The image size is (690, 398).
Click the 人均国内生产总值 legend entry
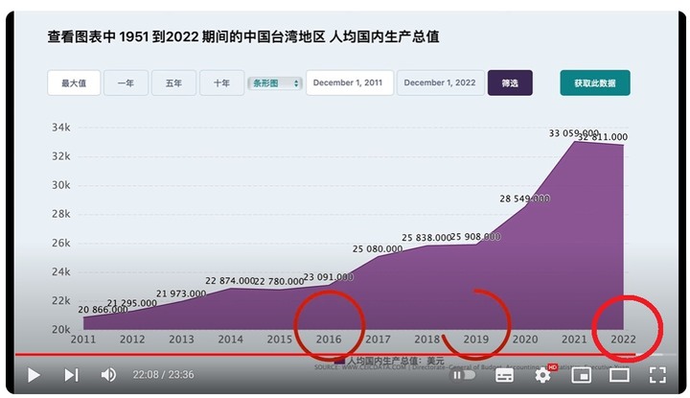tap(389, 361)
